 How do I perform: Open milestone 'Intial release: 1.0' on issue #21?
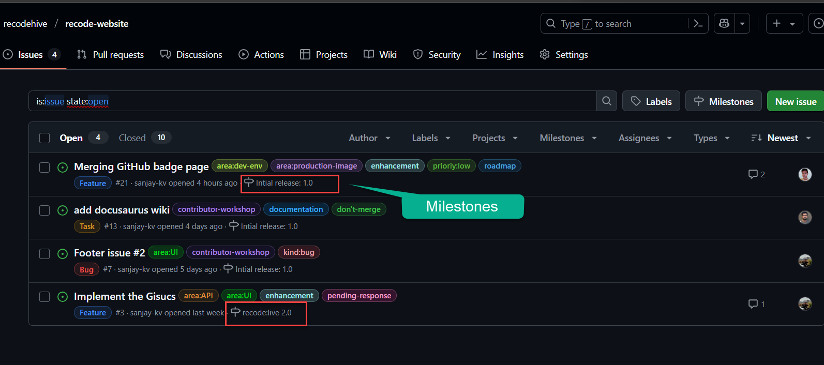tap(279, 183)
